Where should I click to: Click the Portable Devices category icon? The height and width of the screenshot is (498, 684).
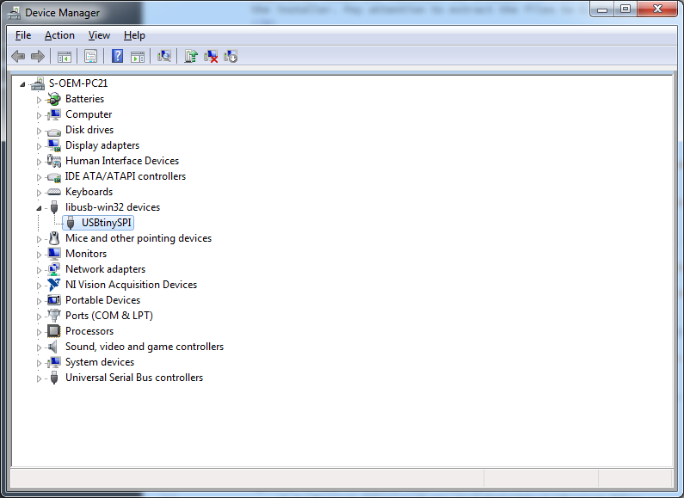coord(53,300)
